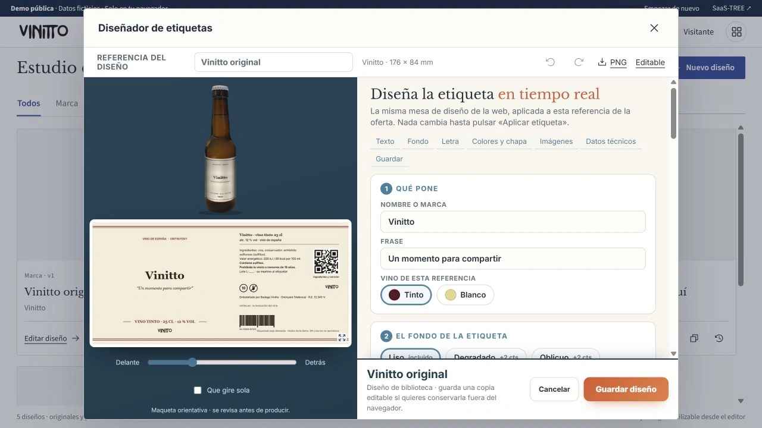The height and width of the screenshot is (428, 762).
Task: Edit the design reference name field
Action: (273, 62)
